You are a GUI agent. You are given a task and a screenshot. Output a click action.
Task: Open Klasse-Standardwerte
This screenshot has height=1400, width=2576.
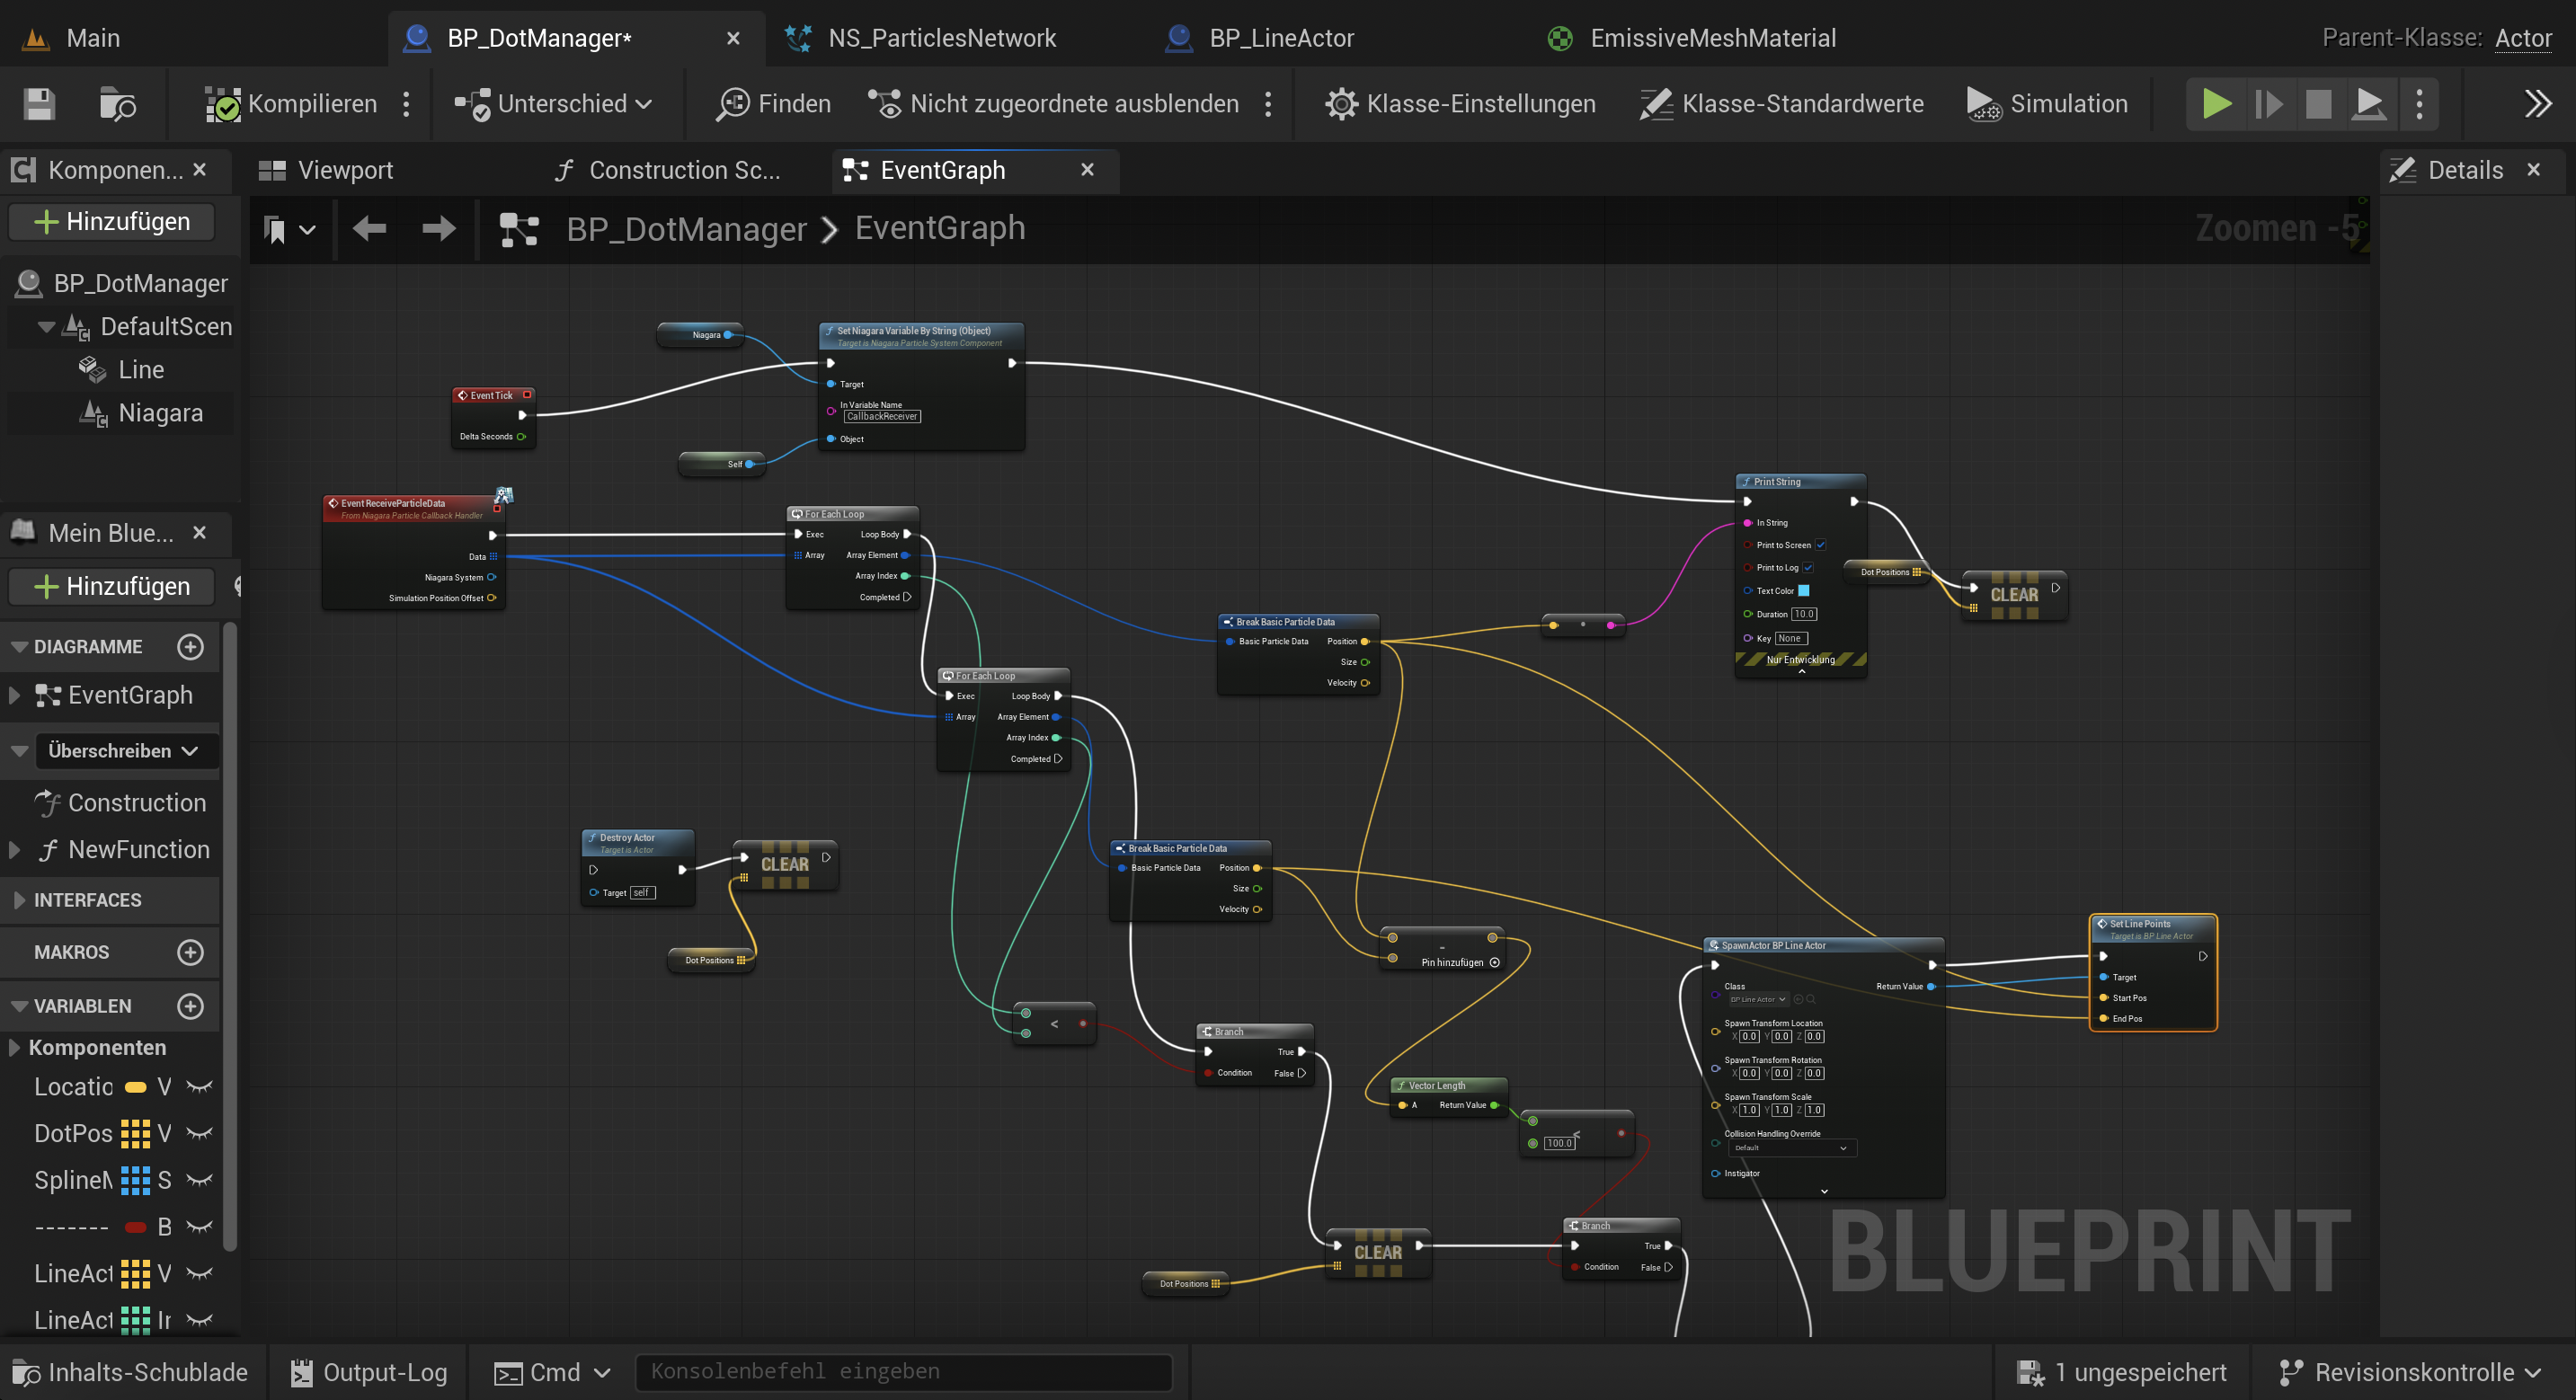coord(1781,104)
